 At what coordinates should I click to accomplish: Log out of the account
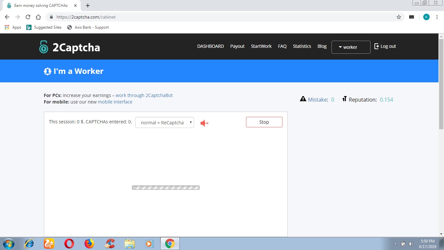[x=385, y=46]
